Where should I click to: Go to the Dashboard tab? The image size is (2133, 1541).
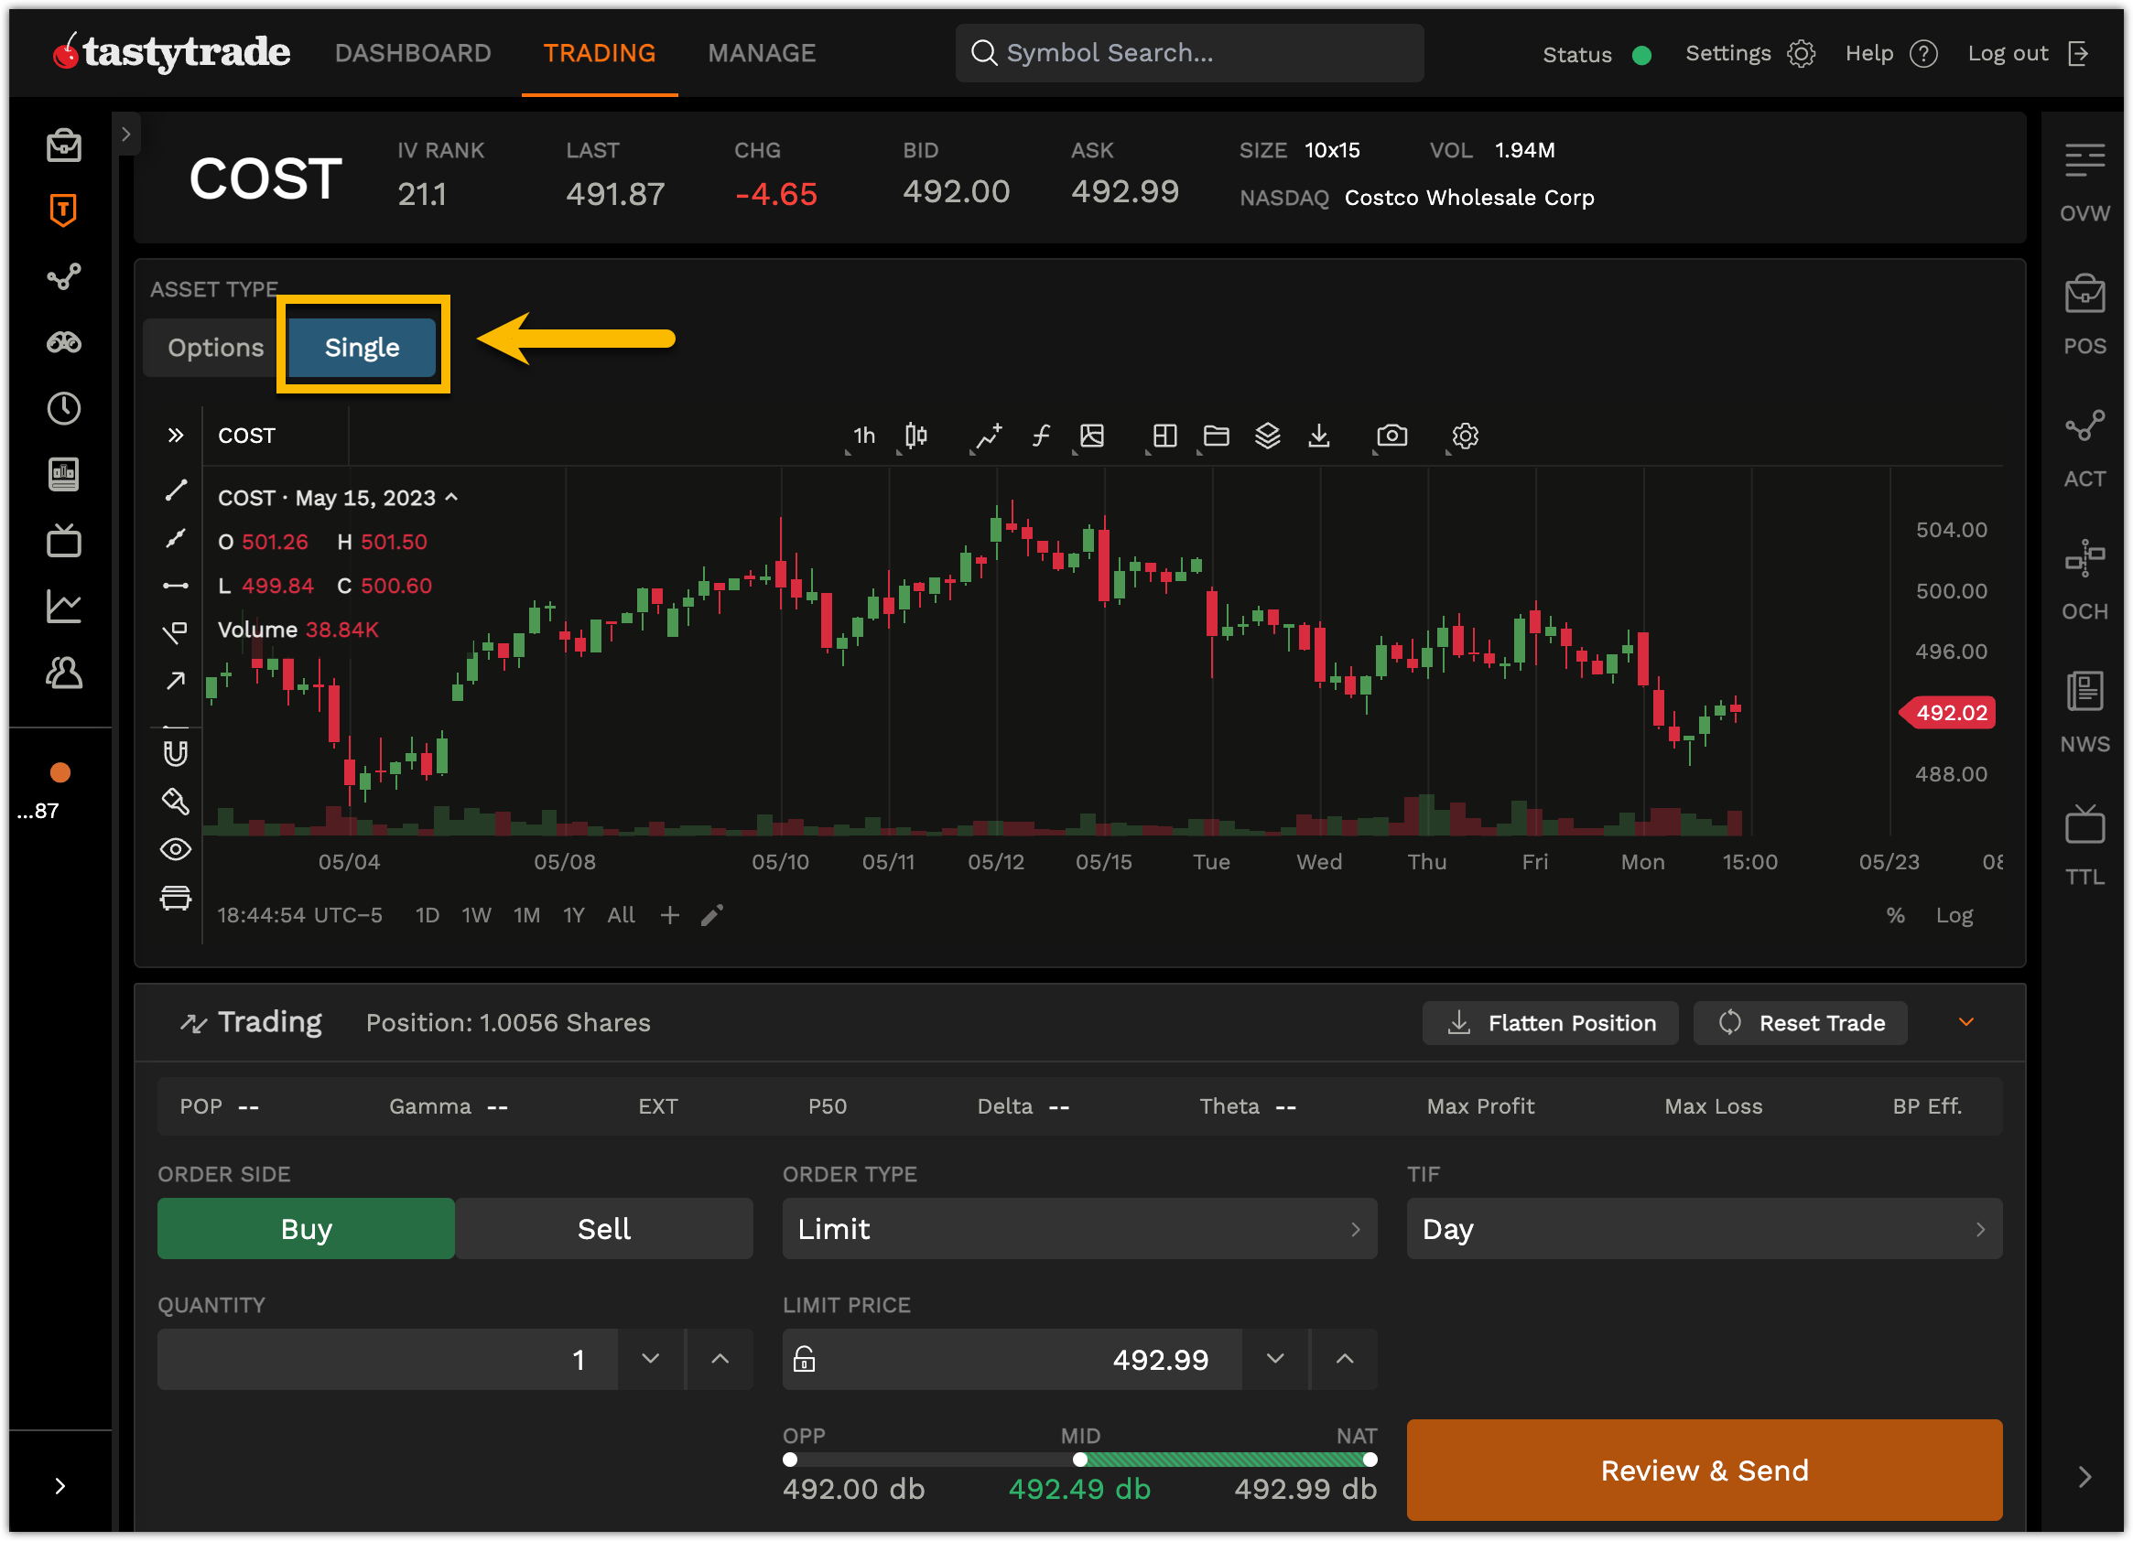413,53
